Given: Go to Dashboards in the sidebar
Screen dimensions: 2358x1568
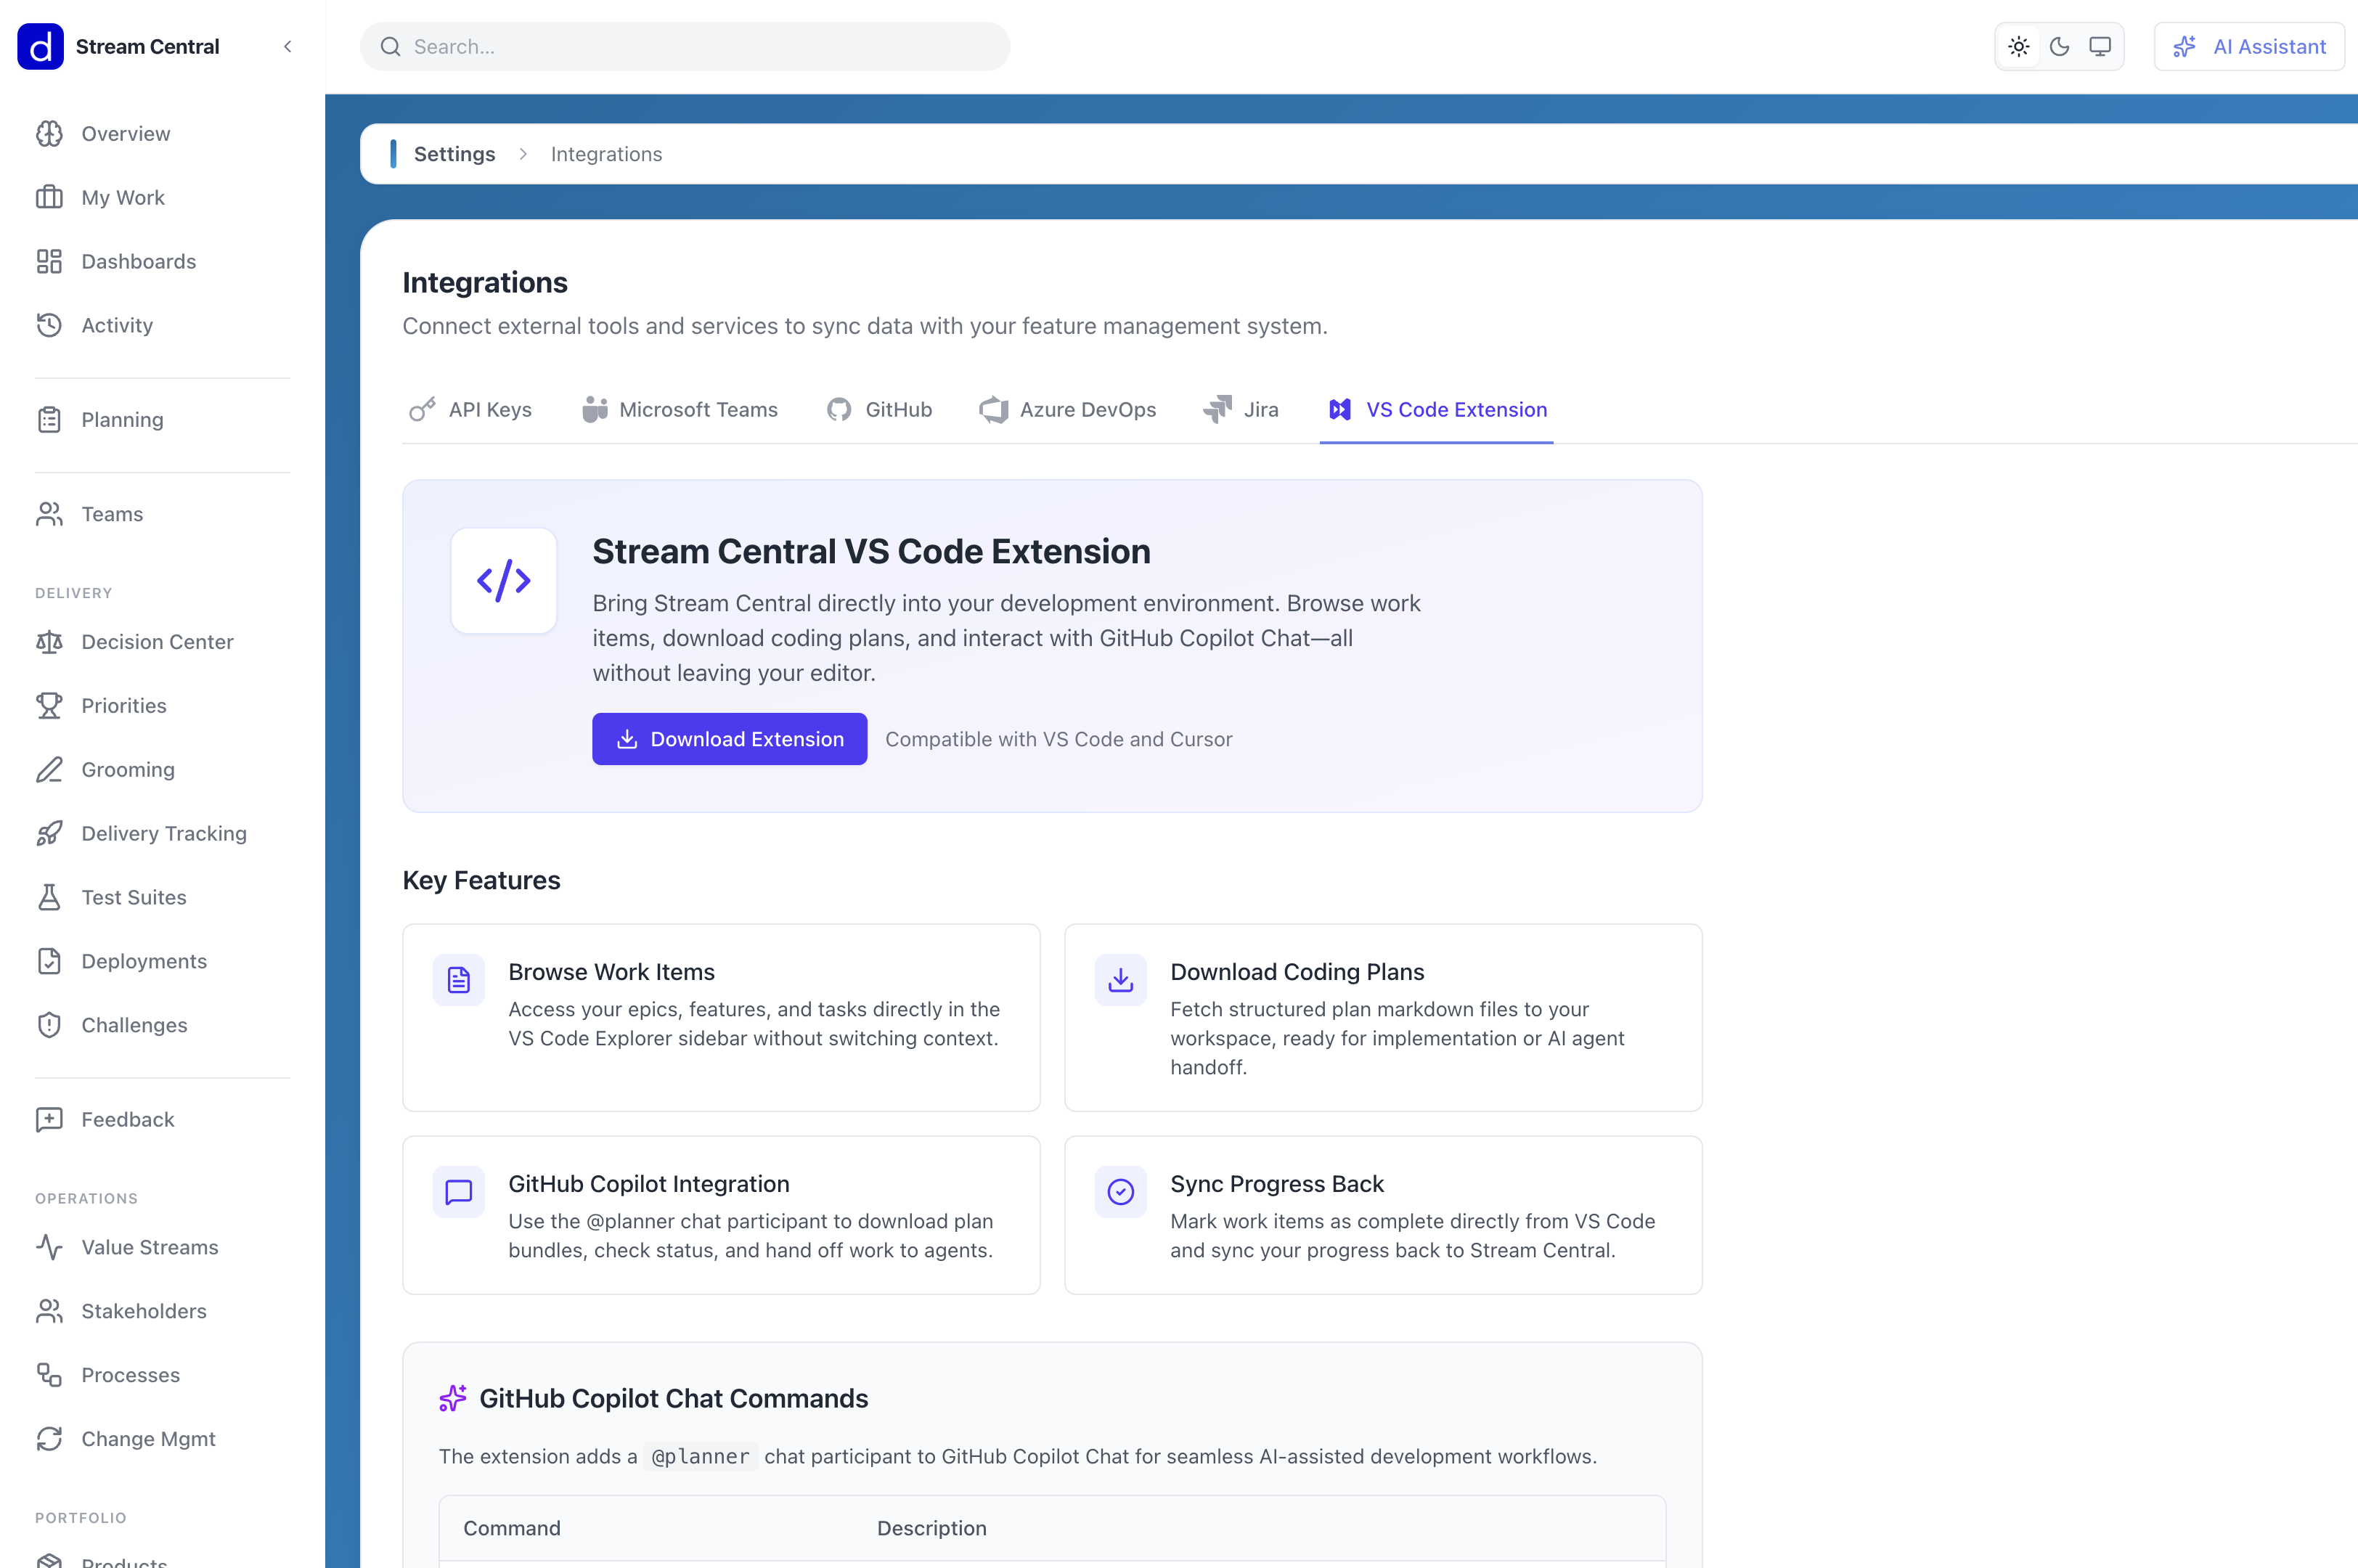Looking at the screenshot, I should [162, 262].
